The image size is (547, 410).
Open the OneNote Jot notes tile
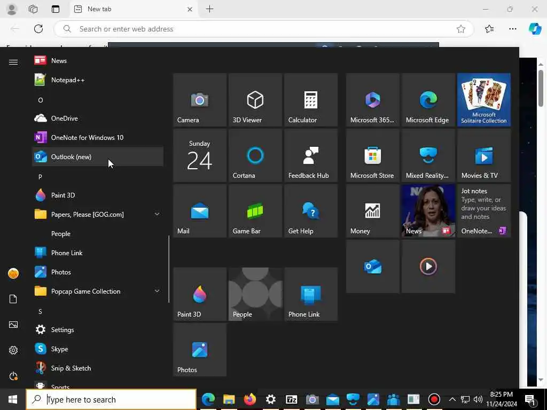click(484, 211)
